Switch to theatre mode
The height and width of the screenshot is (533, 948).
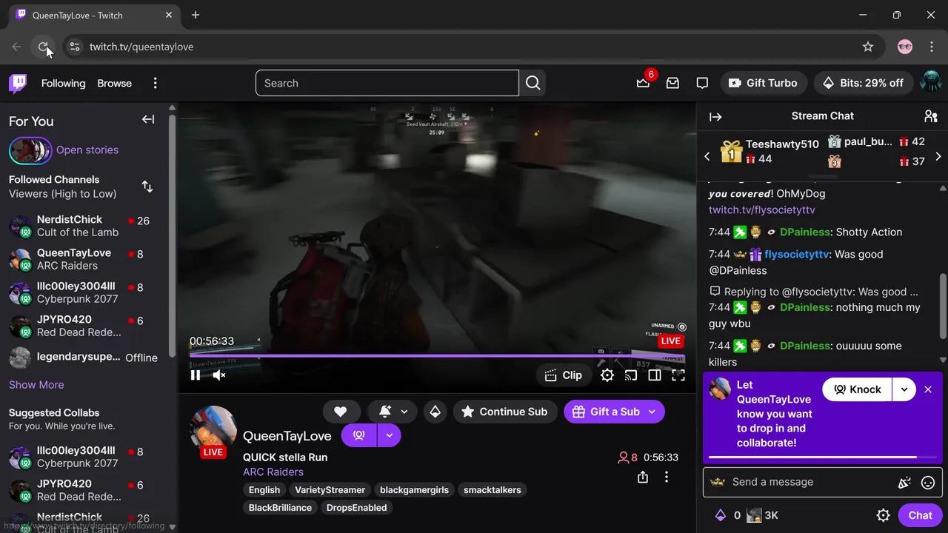click(x=655, y=375)
